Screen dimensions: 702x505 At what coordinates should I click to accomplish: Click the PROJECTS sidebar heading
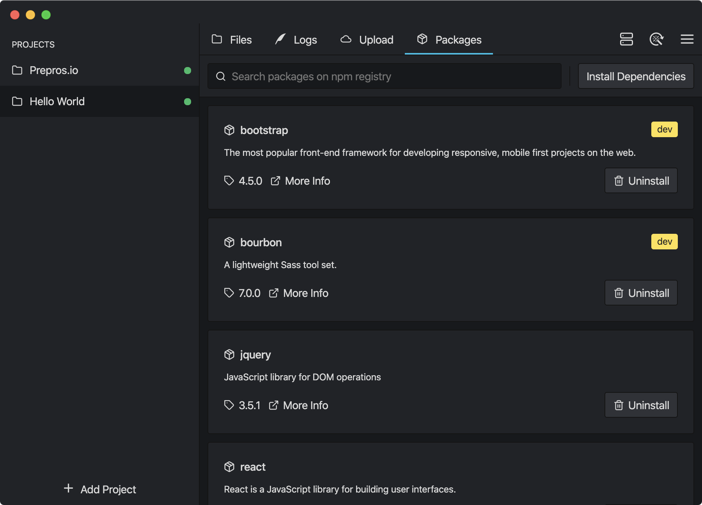tap(33, 45)
